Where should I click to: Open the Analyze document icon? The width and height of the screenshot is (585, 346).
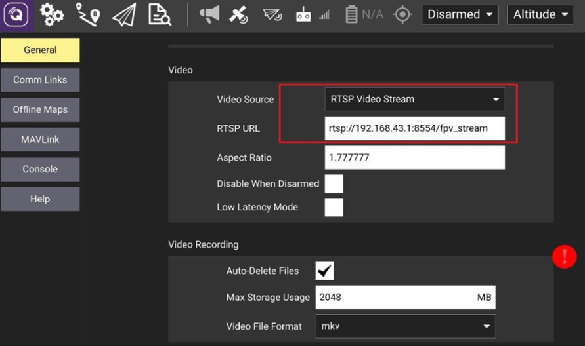tap(159, 15)
